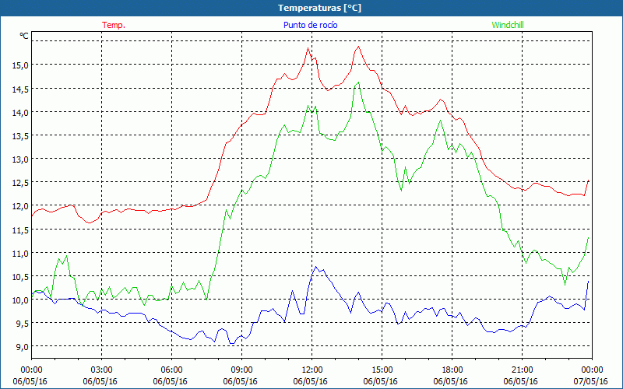The image size is (623, 389).
Task: Click the 09:00 time axis label
Action: click(x=241, y=370)
